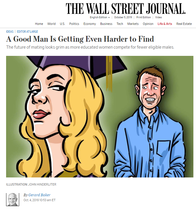
Task: Navigate to the U.S. section
Action: (62, 24)
